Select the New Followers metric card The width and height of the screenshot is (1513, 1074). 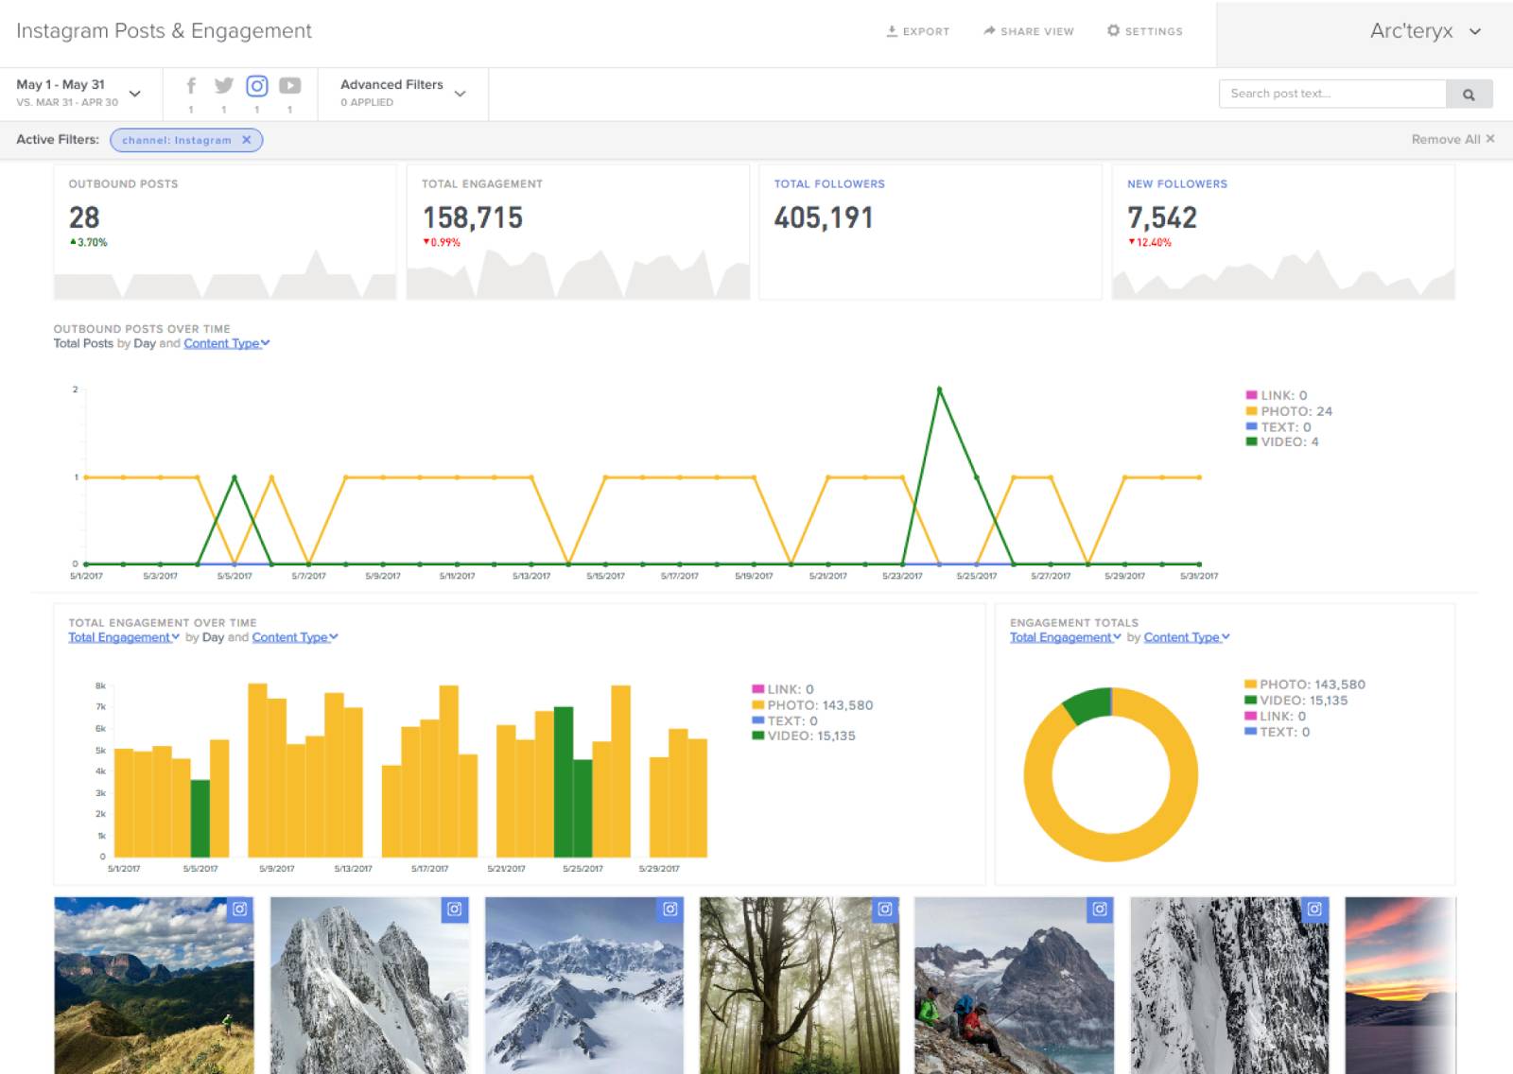click(x=1283, y=232)
